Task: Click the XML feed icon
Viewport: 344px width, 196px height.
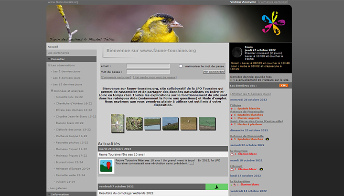Action: coord(284,86)
